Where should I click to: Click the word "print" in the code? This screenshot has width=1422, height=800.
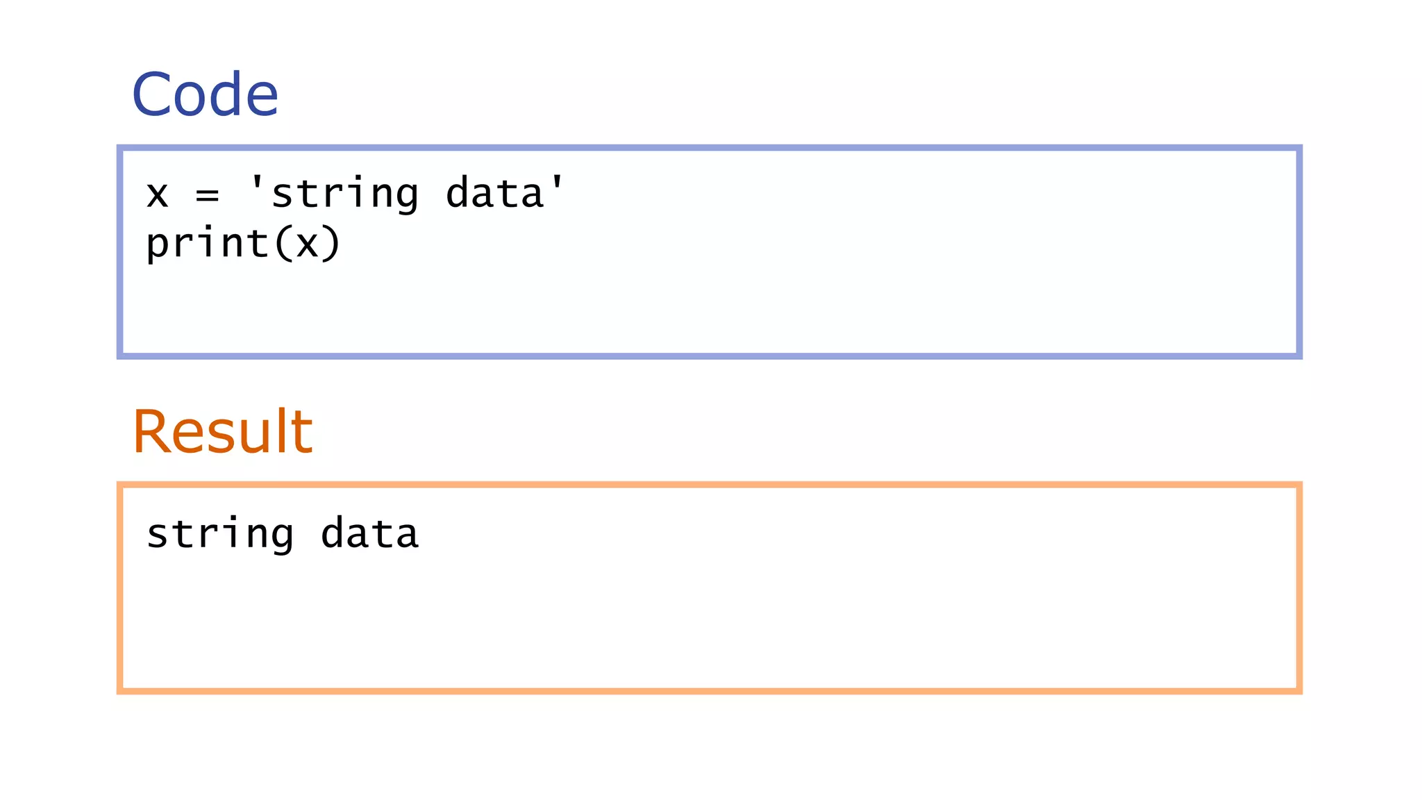click(207, 244)
